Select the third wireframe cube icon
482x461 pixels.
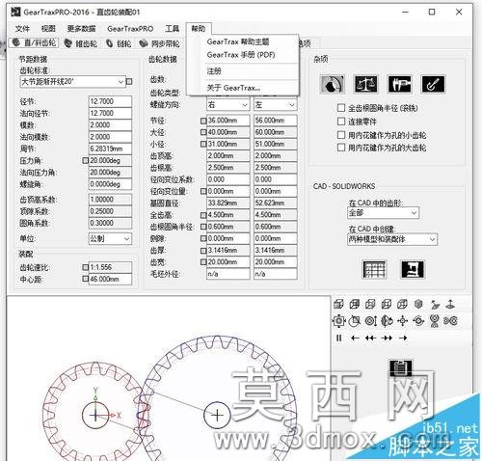coord(370,304)
